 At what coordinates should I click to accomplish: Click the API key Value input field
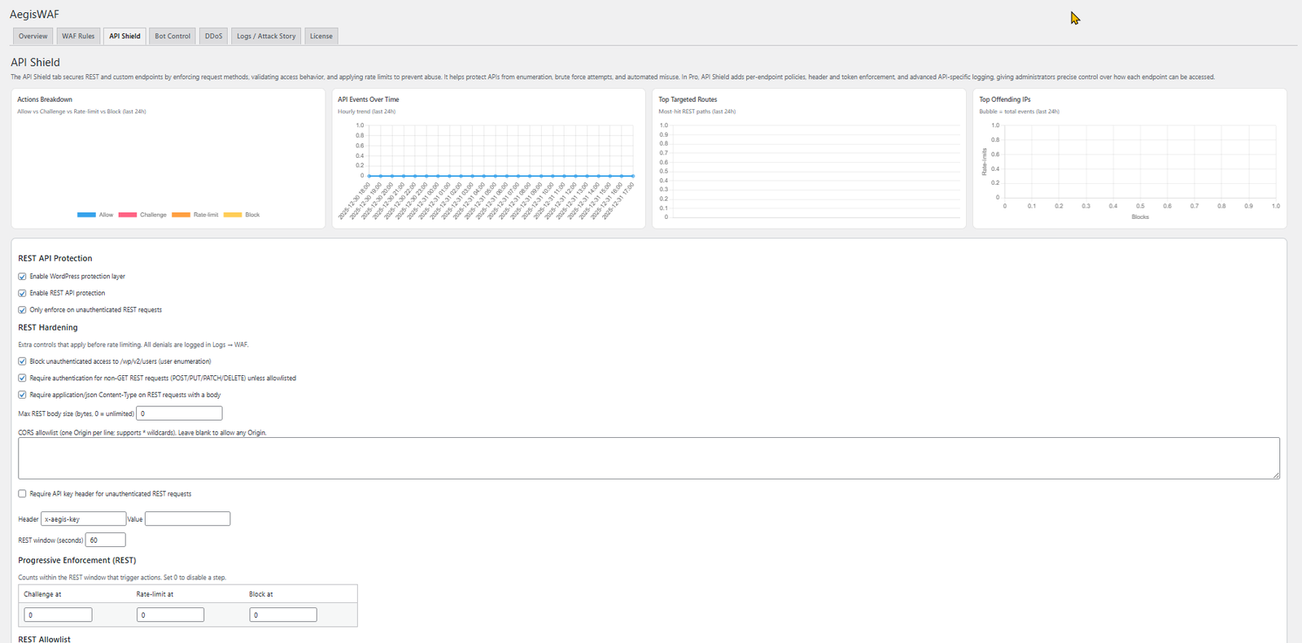click(x=187, y=518)
